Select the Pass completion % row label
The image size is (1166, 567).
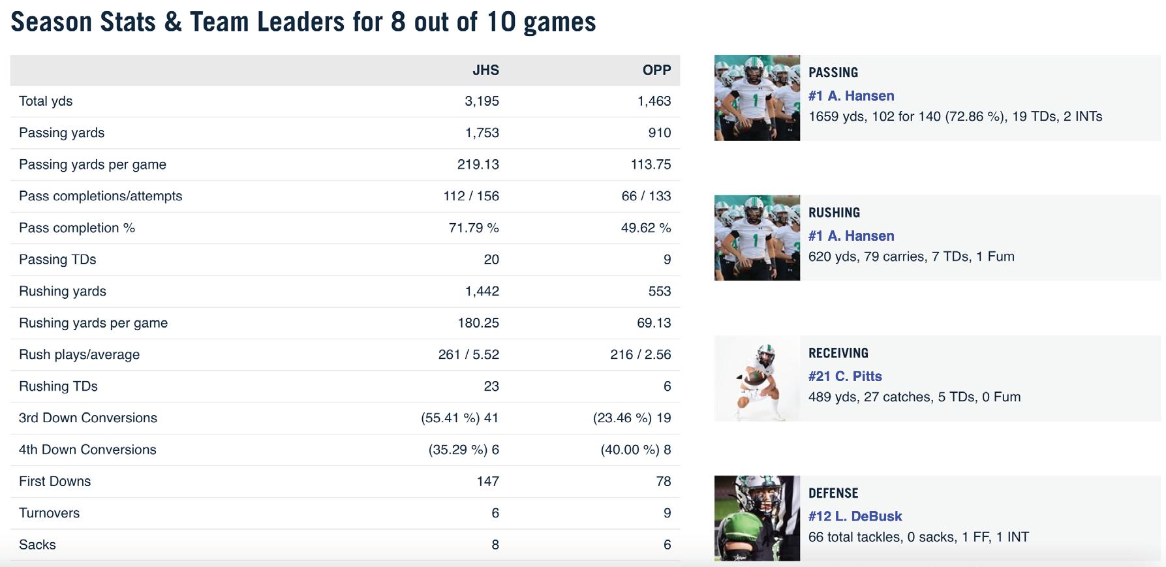pos(77,228)
